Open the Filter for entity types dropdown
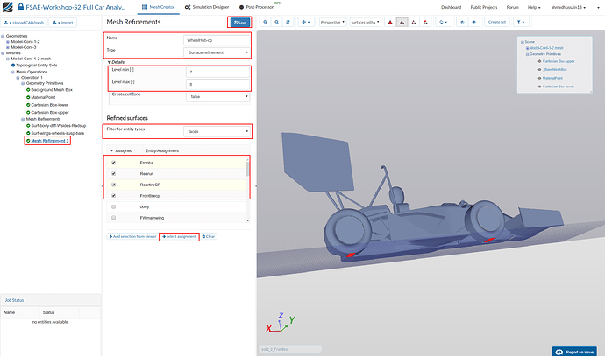Screen dimensions: 605x356 217,132
